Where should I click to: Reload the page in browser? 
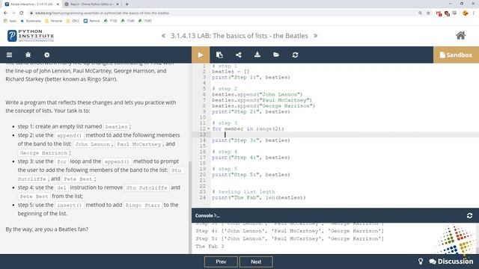point(22,13)
